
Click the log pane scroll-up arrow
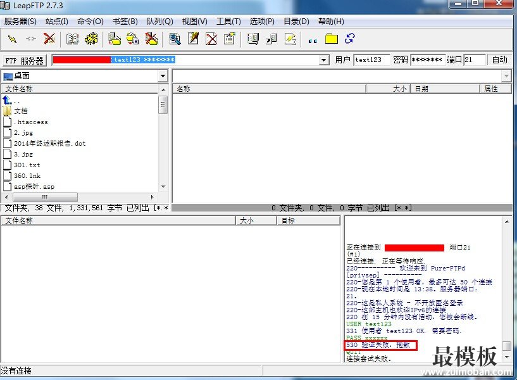[x=507, y=222]
